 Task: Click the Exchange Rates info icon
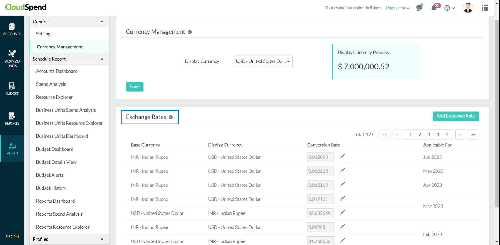click(x=171, y=117)
